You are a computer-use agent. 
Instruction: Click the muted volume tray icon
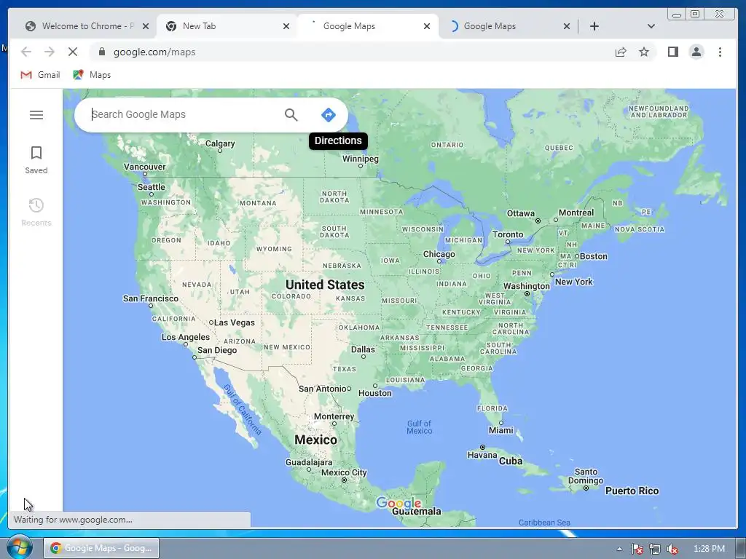[672, 549]
